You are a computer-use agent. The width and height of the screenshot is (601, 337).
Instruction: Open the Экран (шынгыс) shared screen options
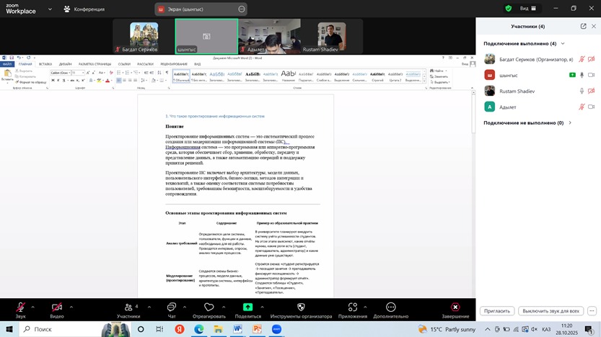(x=241, y=9)
